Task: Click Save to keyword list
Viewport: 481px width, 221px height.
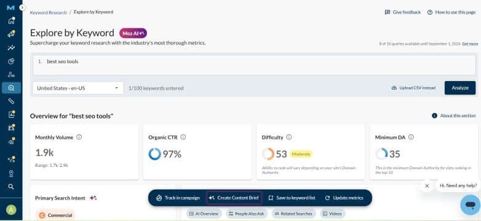Action: click(x=292, y=198)
